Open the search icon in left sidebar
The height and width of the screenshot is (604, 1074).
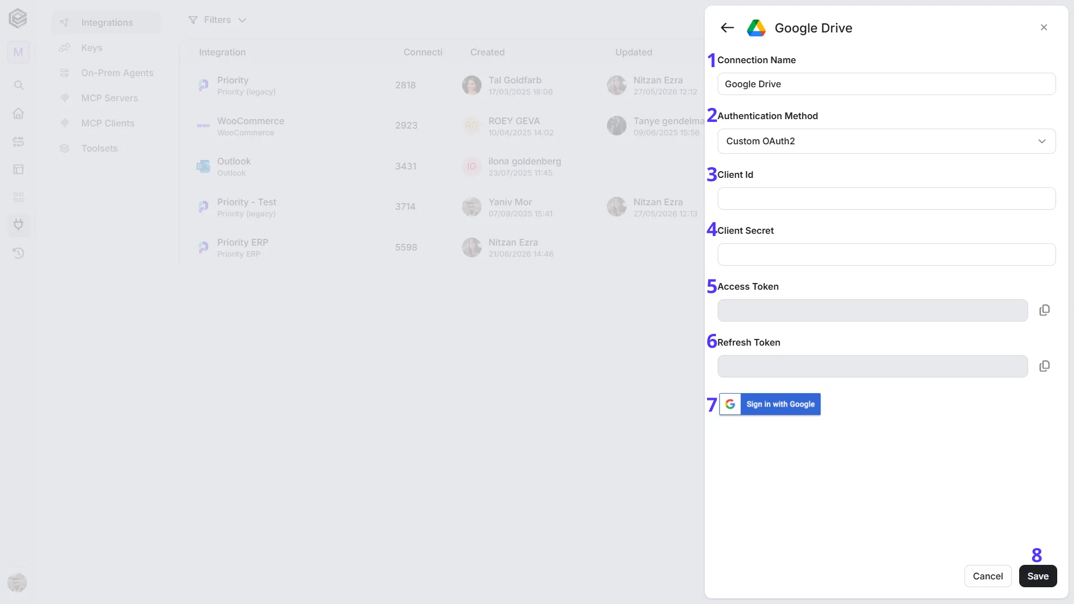18,85
